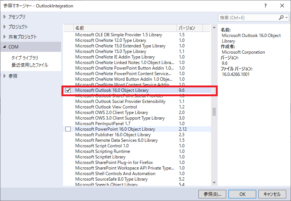
Task: Select Microsoft OWS 2.0 Client Type Library
Action: 137,113
